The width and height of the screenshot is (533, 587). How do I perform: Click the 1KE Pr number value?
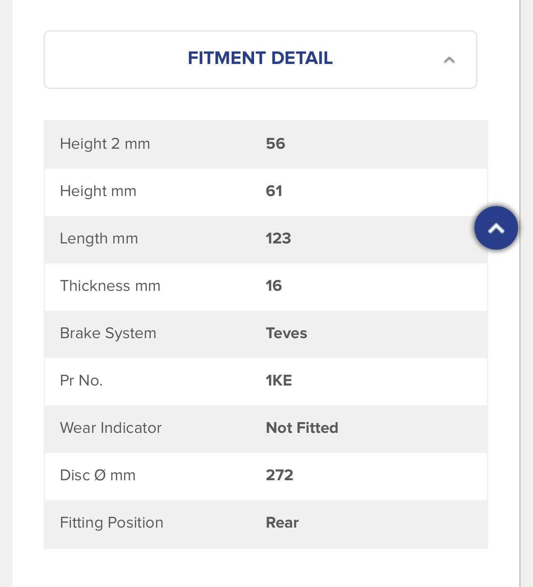(279, 381)
